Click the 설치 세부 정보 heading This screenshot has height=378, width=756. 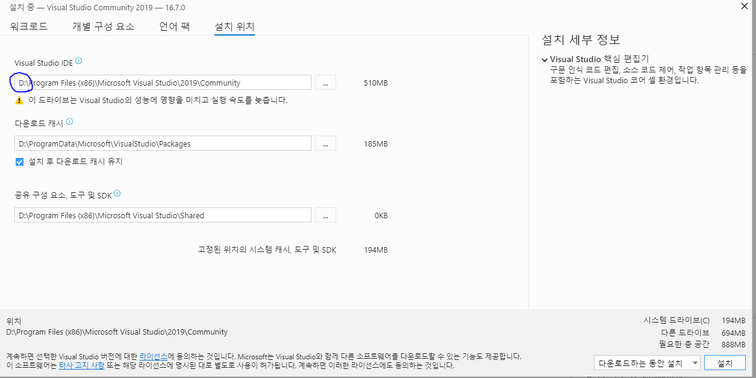581,40
